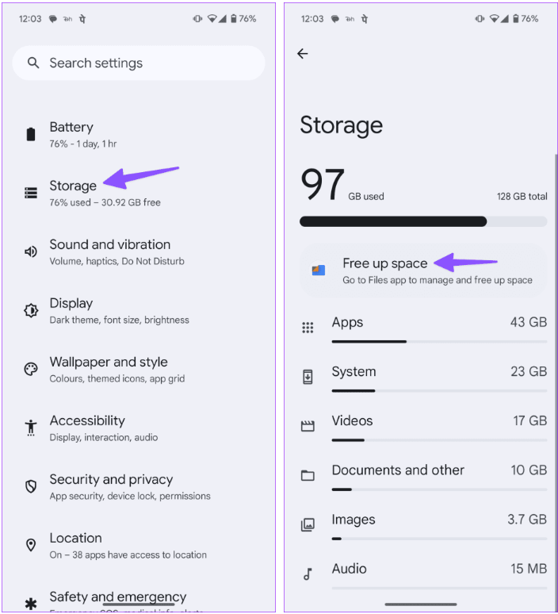Viewport: 558px width, 614px height.
Task: Tap the Wallpaper palette icon
Action: coord(31,369)
